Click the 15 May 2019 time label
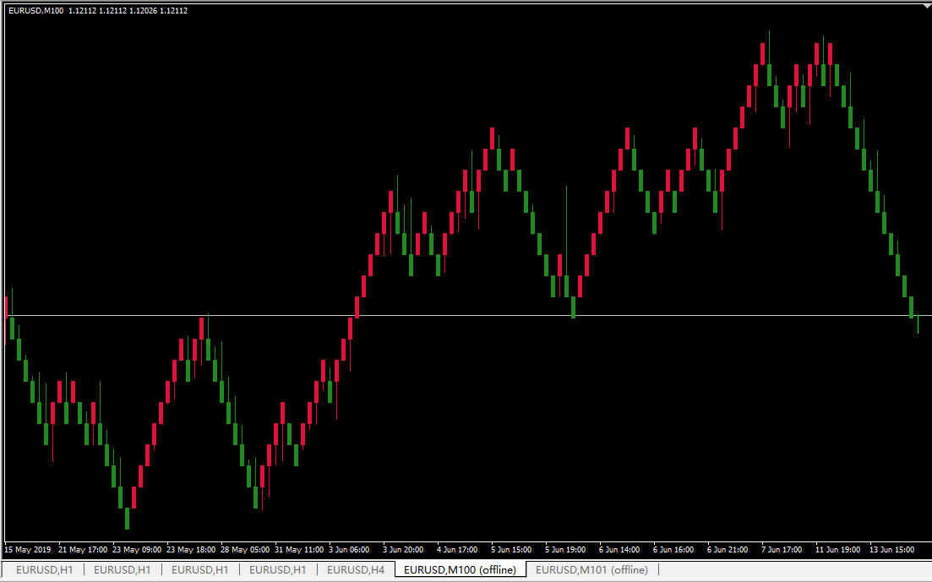932x582 pixels. click(28, 549)
